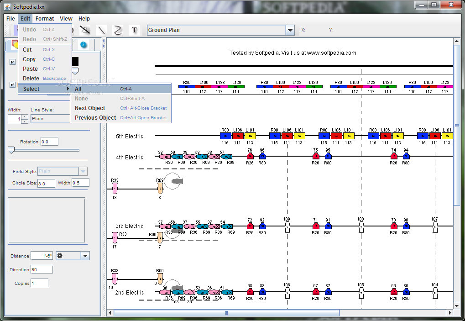Click Copy in the Edit menu
Image resolution: width=465 pixels, height=321 pixels.
pyautogui.click(x=29, y=59)
